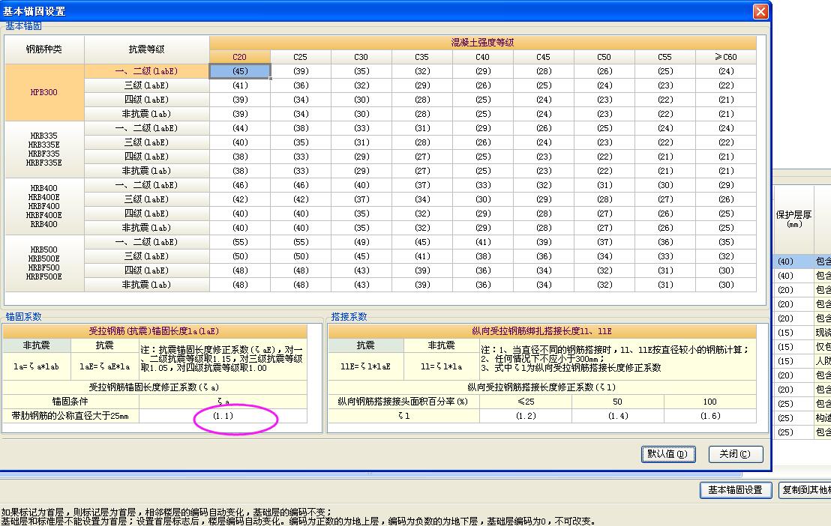Edit HRB500 一、二级 C40 value (41)
Viewport: 831px width, 526px height.
click(x=483, y=242)
